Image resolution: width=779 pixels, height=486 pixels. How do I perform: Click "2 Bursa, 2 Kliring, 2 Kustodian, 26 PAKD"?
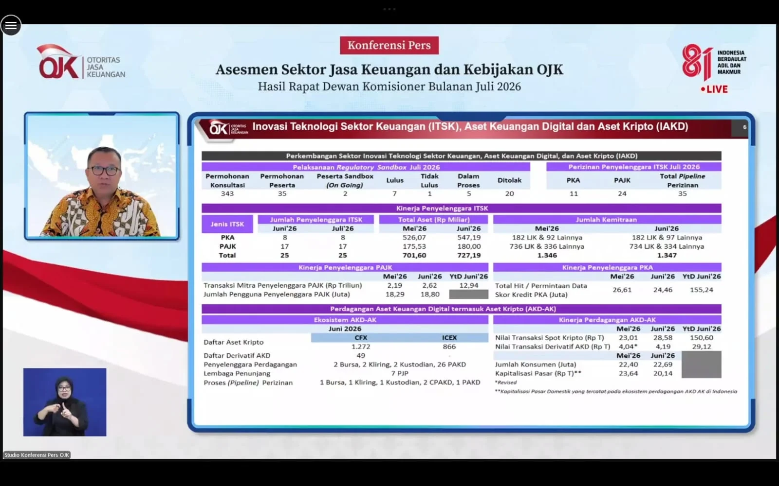tap(400, 364)
